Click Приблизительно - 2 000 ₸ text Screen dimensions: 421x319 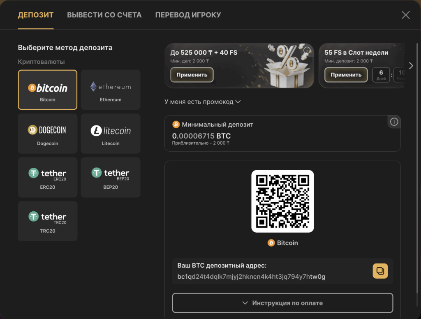click(x=201, y=143)
